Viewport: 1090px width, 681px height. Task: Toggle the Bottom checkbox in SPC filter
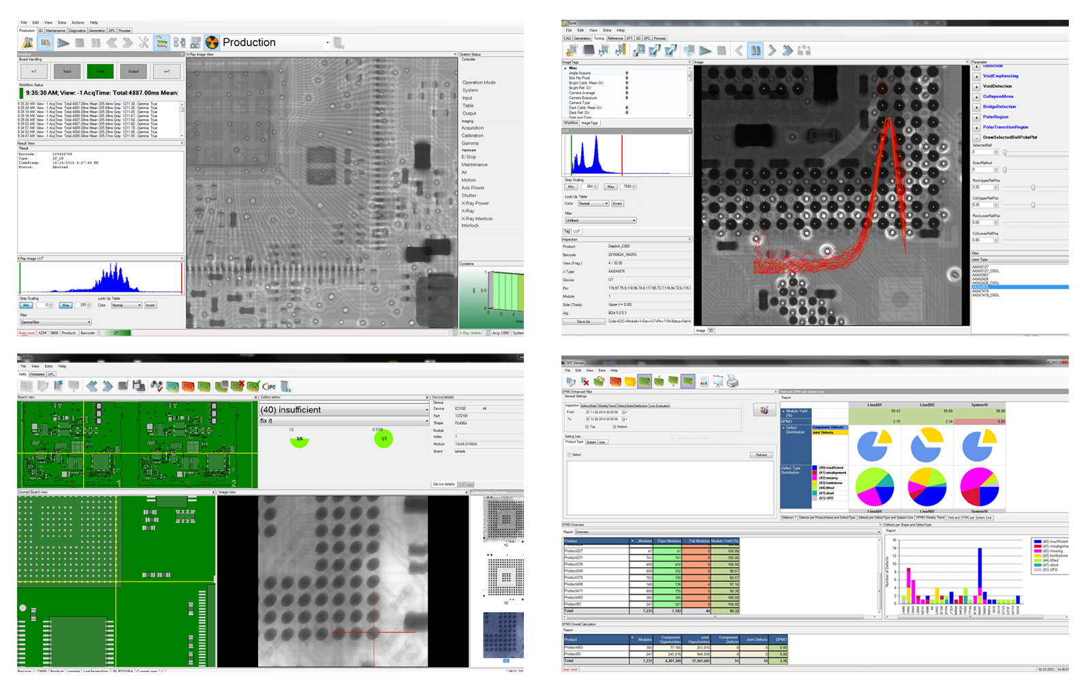[x=614, y=427]
